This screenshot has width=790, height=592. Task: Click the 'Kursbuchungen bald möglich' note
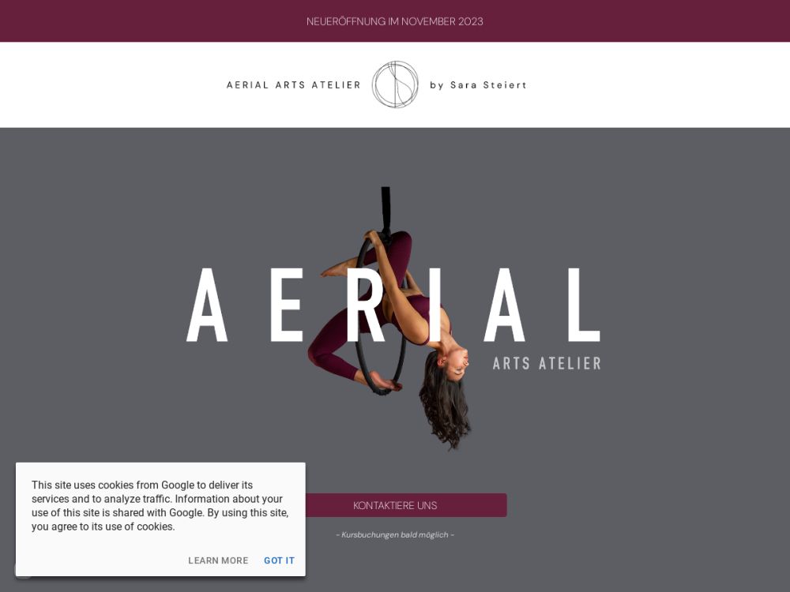pyautogui.click(x=395, y=534)
